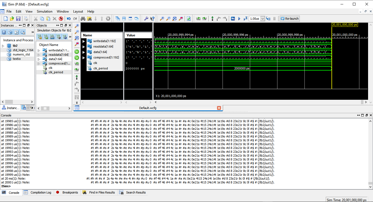Zoom out using the main toolbar magnifier

pos(168,19)
